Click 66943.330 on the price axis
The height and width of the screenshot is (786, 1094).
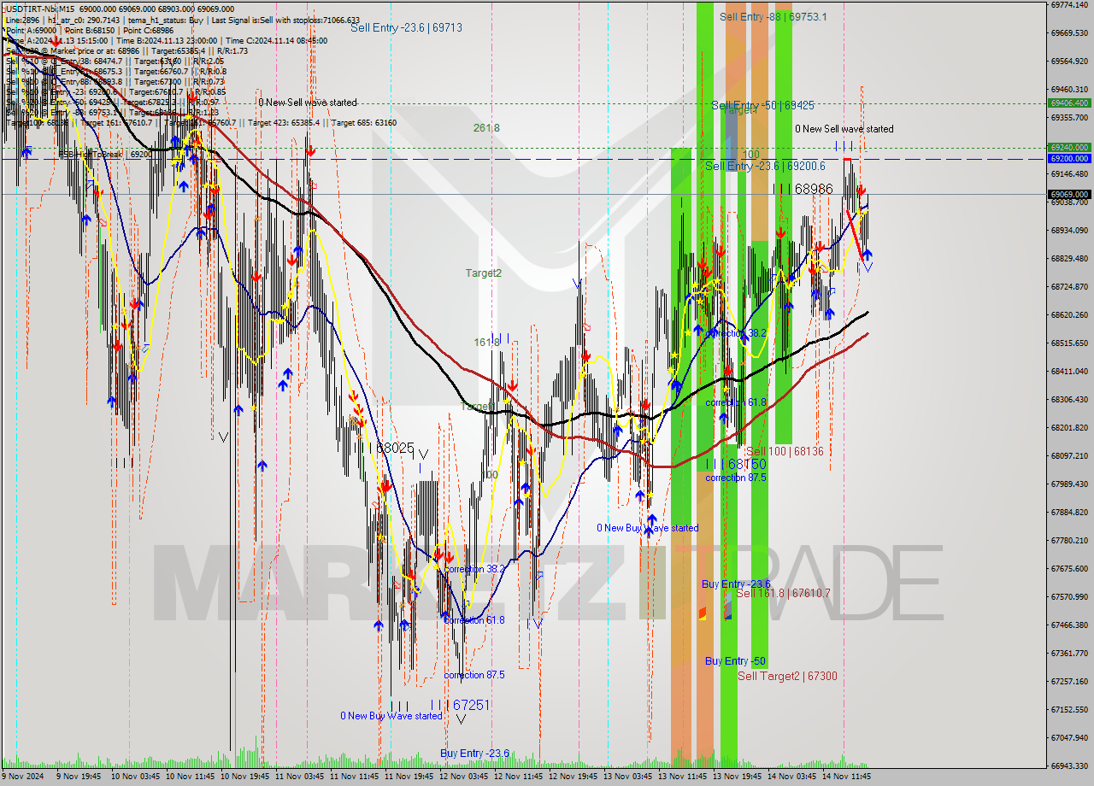pos(1069,766)
